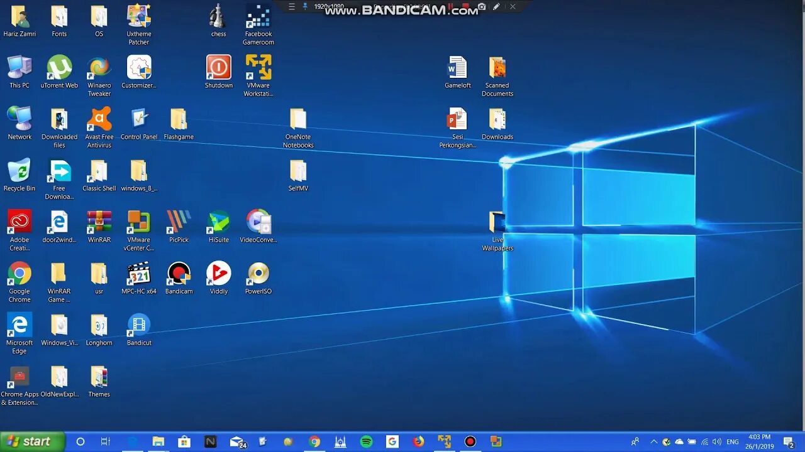
Task: Click the start button
Action: [33, 442]
